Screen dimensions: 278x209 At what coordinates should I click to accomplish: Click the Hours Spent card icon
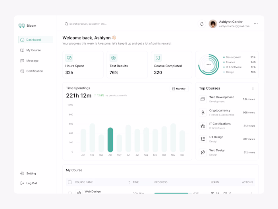point(69,58)
